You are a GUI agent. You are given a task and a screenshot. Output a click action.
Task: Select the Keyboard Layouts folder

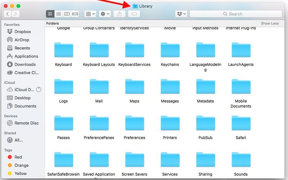99,50
